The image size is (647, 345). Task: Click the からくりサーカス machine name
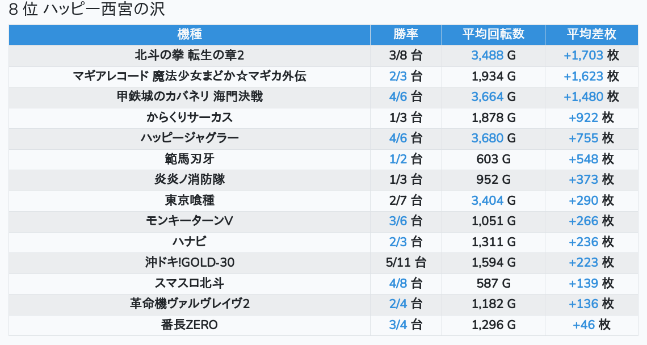tap(190, 117)
